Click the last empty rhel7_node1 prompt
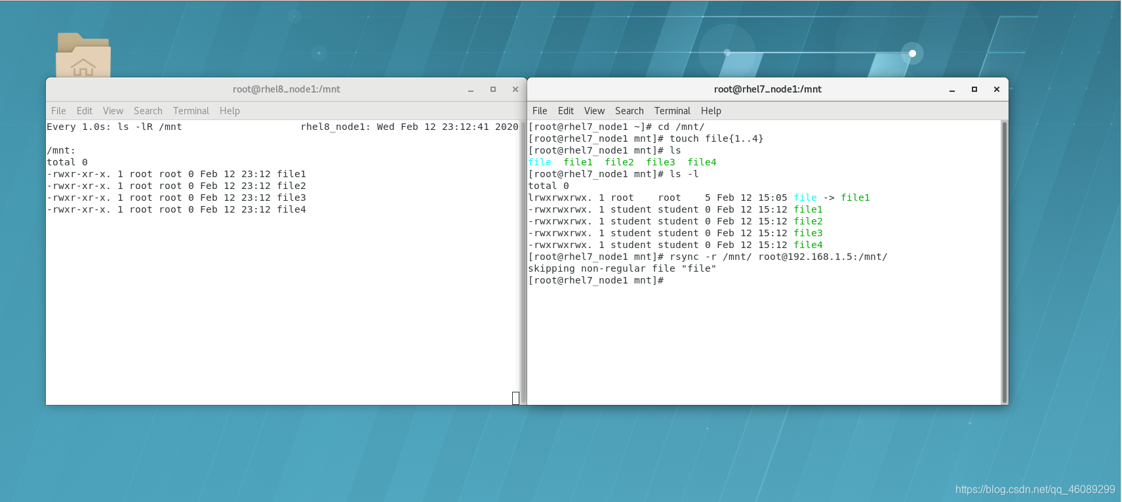The image size is (1122, 502). click(x=595, y=280)
